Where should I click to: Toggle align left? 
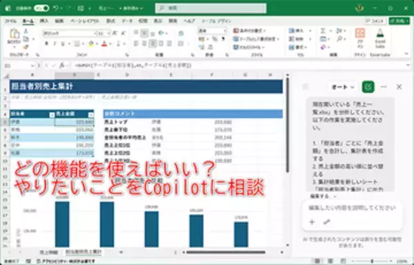coord(136,43)
